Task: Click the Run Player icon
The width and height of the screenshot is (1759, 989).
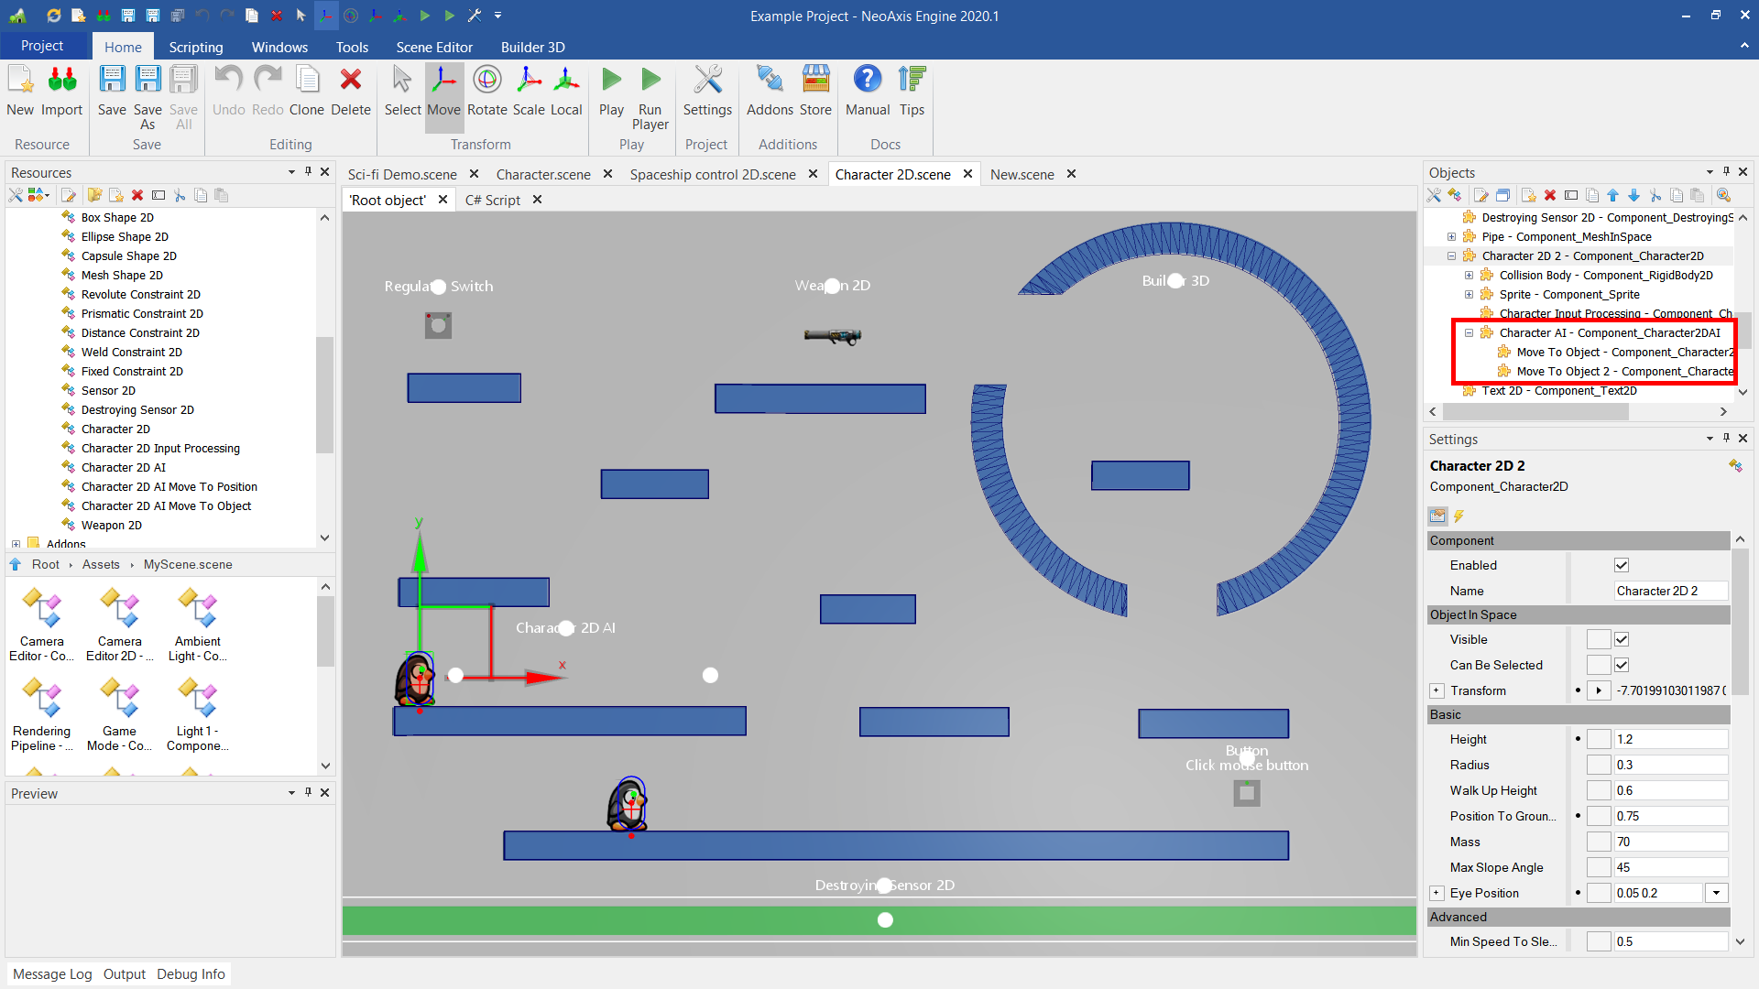Action: tap(650, 97)
